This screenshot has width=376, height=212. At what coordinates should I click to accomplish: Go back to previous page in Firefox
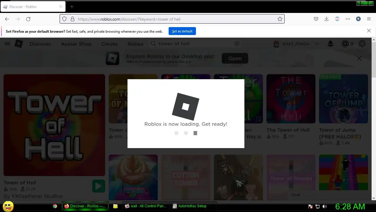pos(7,19)
